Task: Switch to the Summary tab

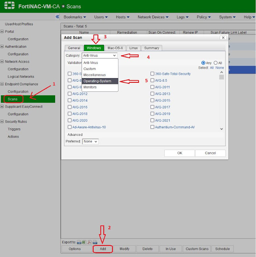Action: [x=152, y=48]
